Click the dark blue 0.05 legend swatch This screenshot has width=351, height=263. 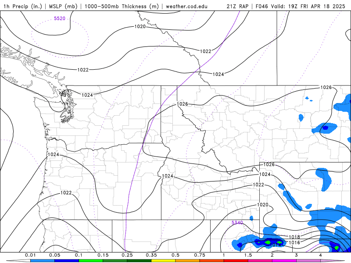coord(67,261)
